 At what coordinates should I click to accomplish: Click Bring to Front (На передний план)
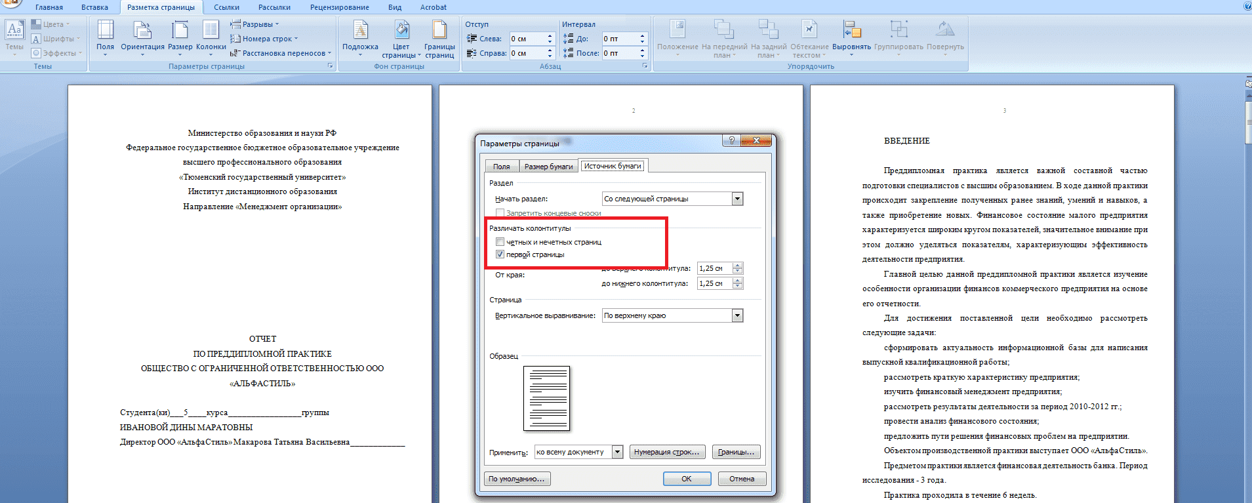pos(724,39)
